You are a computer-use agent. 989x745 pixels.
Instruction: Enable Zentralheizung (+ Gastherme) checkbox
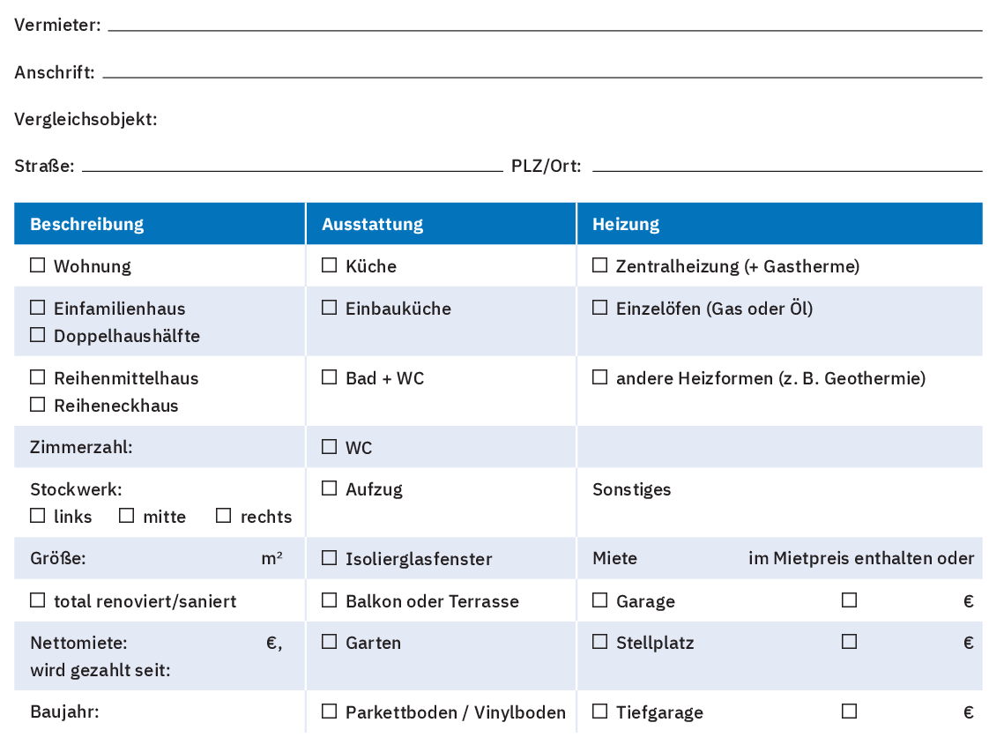(599, 265)
